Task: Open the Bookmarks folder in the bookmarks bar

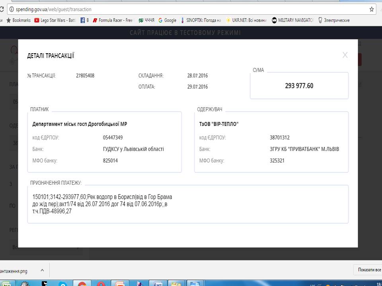Action: 19,20
